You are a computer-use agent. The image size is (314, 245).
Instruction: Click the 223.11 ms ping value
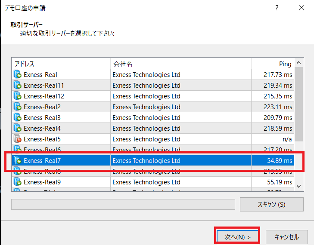[278, 107]
